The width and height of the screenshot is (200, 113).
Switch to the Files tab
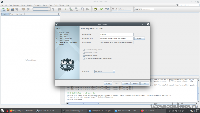point(12,14)
